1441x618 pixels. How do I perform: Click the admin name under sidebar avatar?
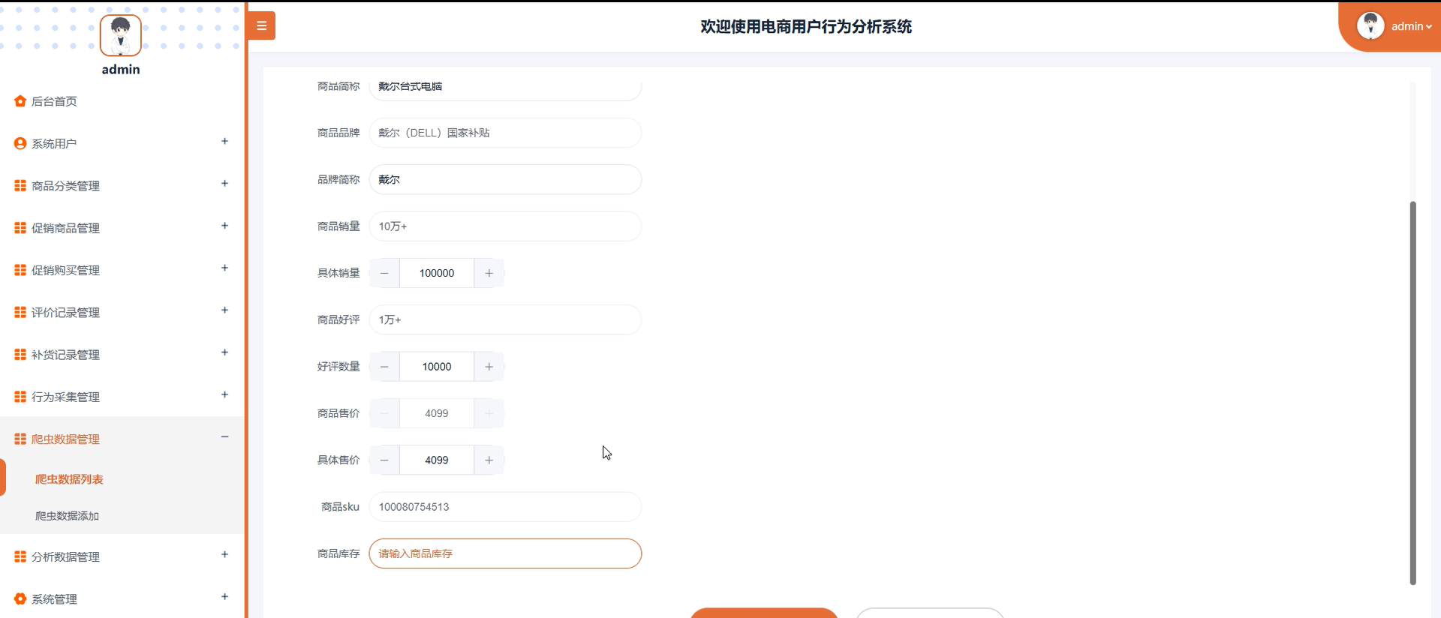(121, 69)
